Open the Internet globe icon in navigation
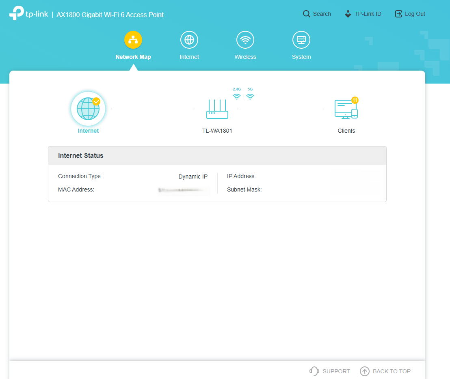Screen dimensions: 450x379 pyautogui.click(x=189, y=40)
